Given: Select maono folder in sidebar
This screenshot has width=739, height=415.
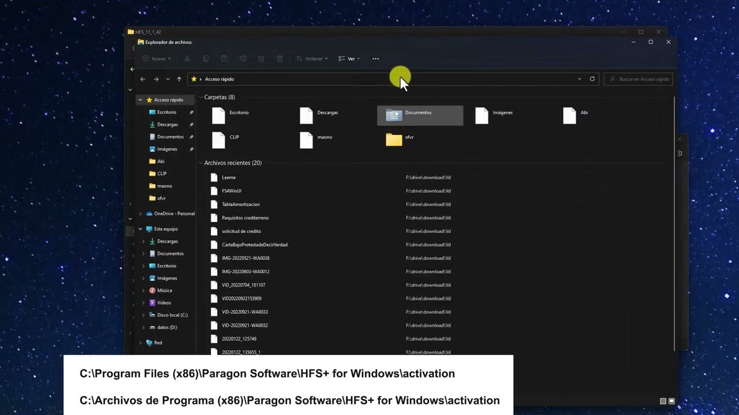Looking at the screenshot, I should click(x=165, y=186).
